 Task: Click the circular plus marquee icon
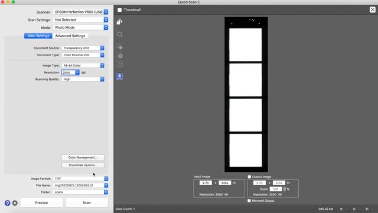pos(120,56)
